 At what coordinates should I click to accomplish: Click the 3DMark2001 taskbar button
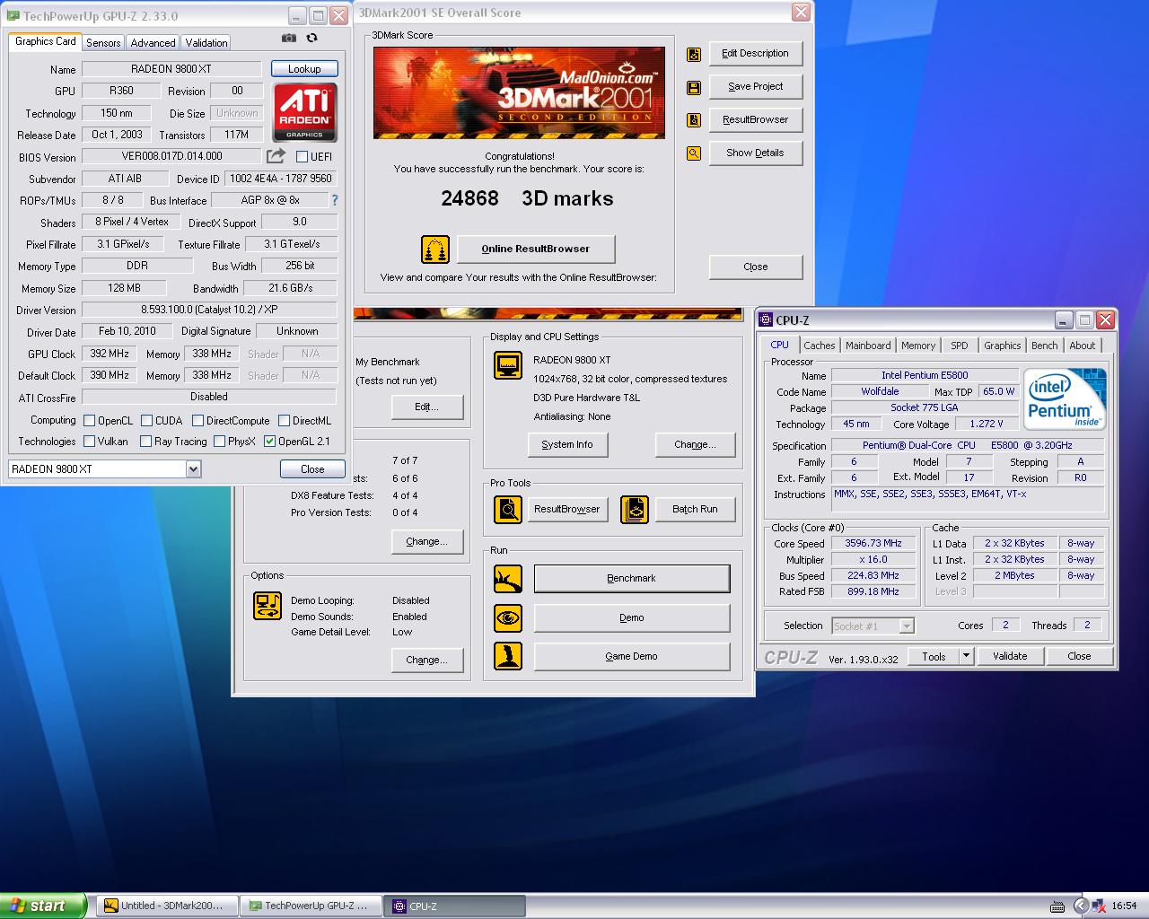(x=167, y=906)
